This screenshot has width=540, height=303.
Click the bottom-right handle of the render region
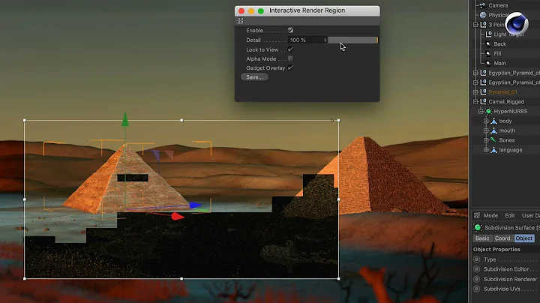click(338, 278)
